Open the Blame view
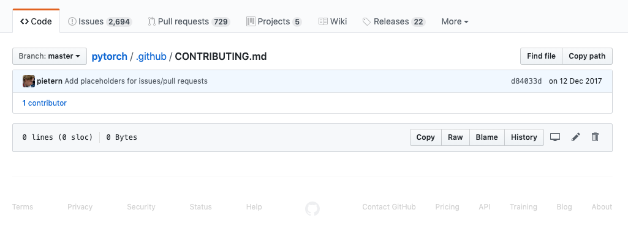Image resolution: width=628 pixels, height=229 pixels. tap(486, 137)
